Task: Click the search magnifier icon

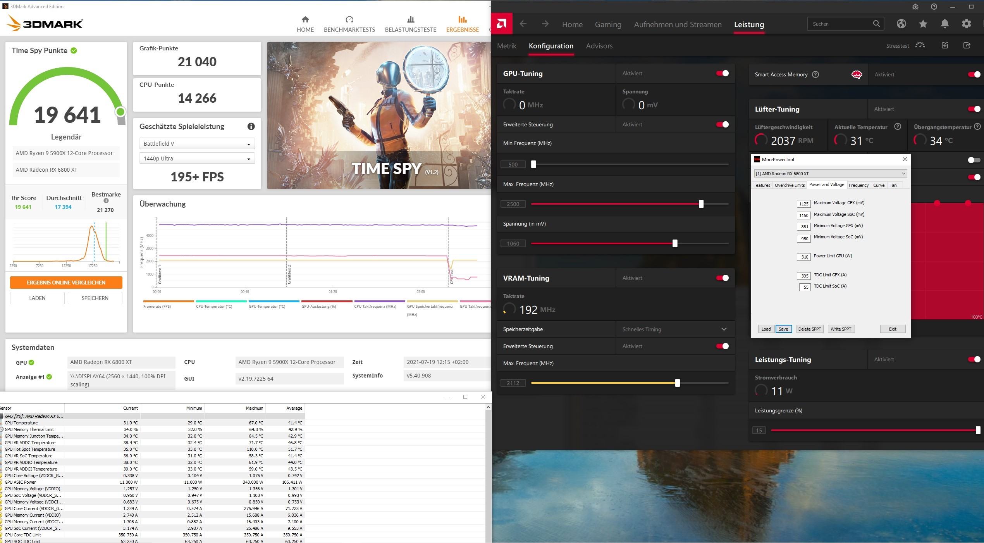Action: [876, 24]
